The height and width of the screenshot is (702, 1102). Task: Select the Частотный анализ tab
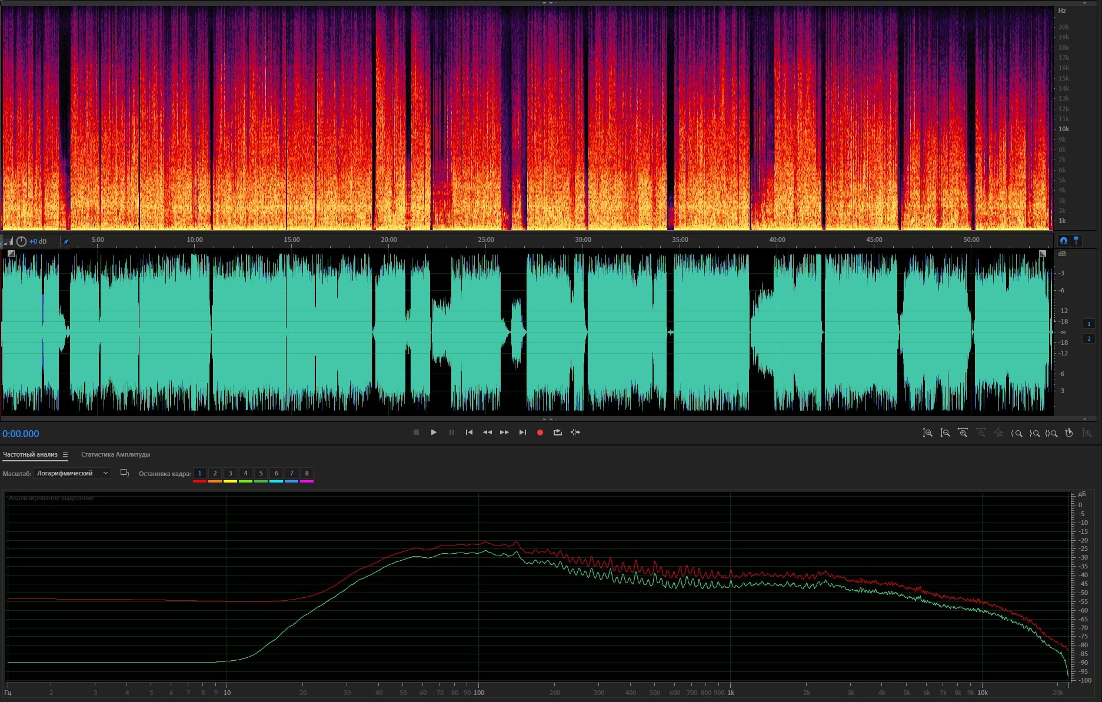[30, 454]
